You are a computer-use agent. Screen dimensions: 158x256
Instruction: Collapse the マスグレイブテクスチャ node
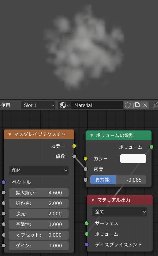10,134
